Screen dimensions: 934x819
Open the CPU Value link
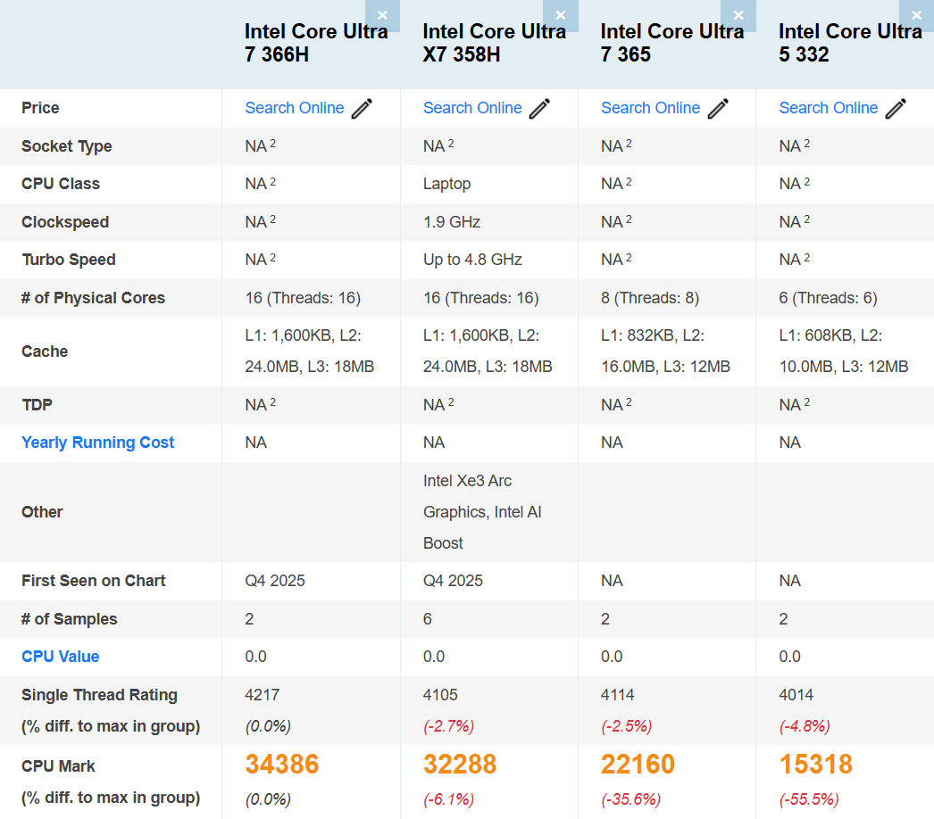click(61, 657)
